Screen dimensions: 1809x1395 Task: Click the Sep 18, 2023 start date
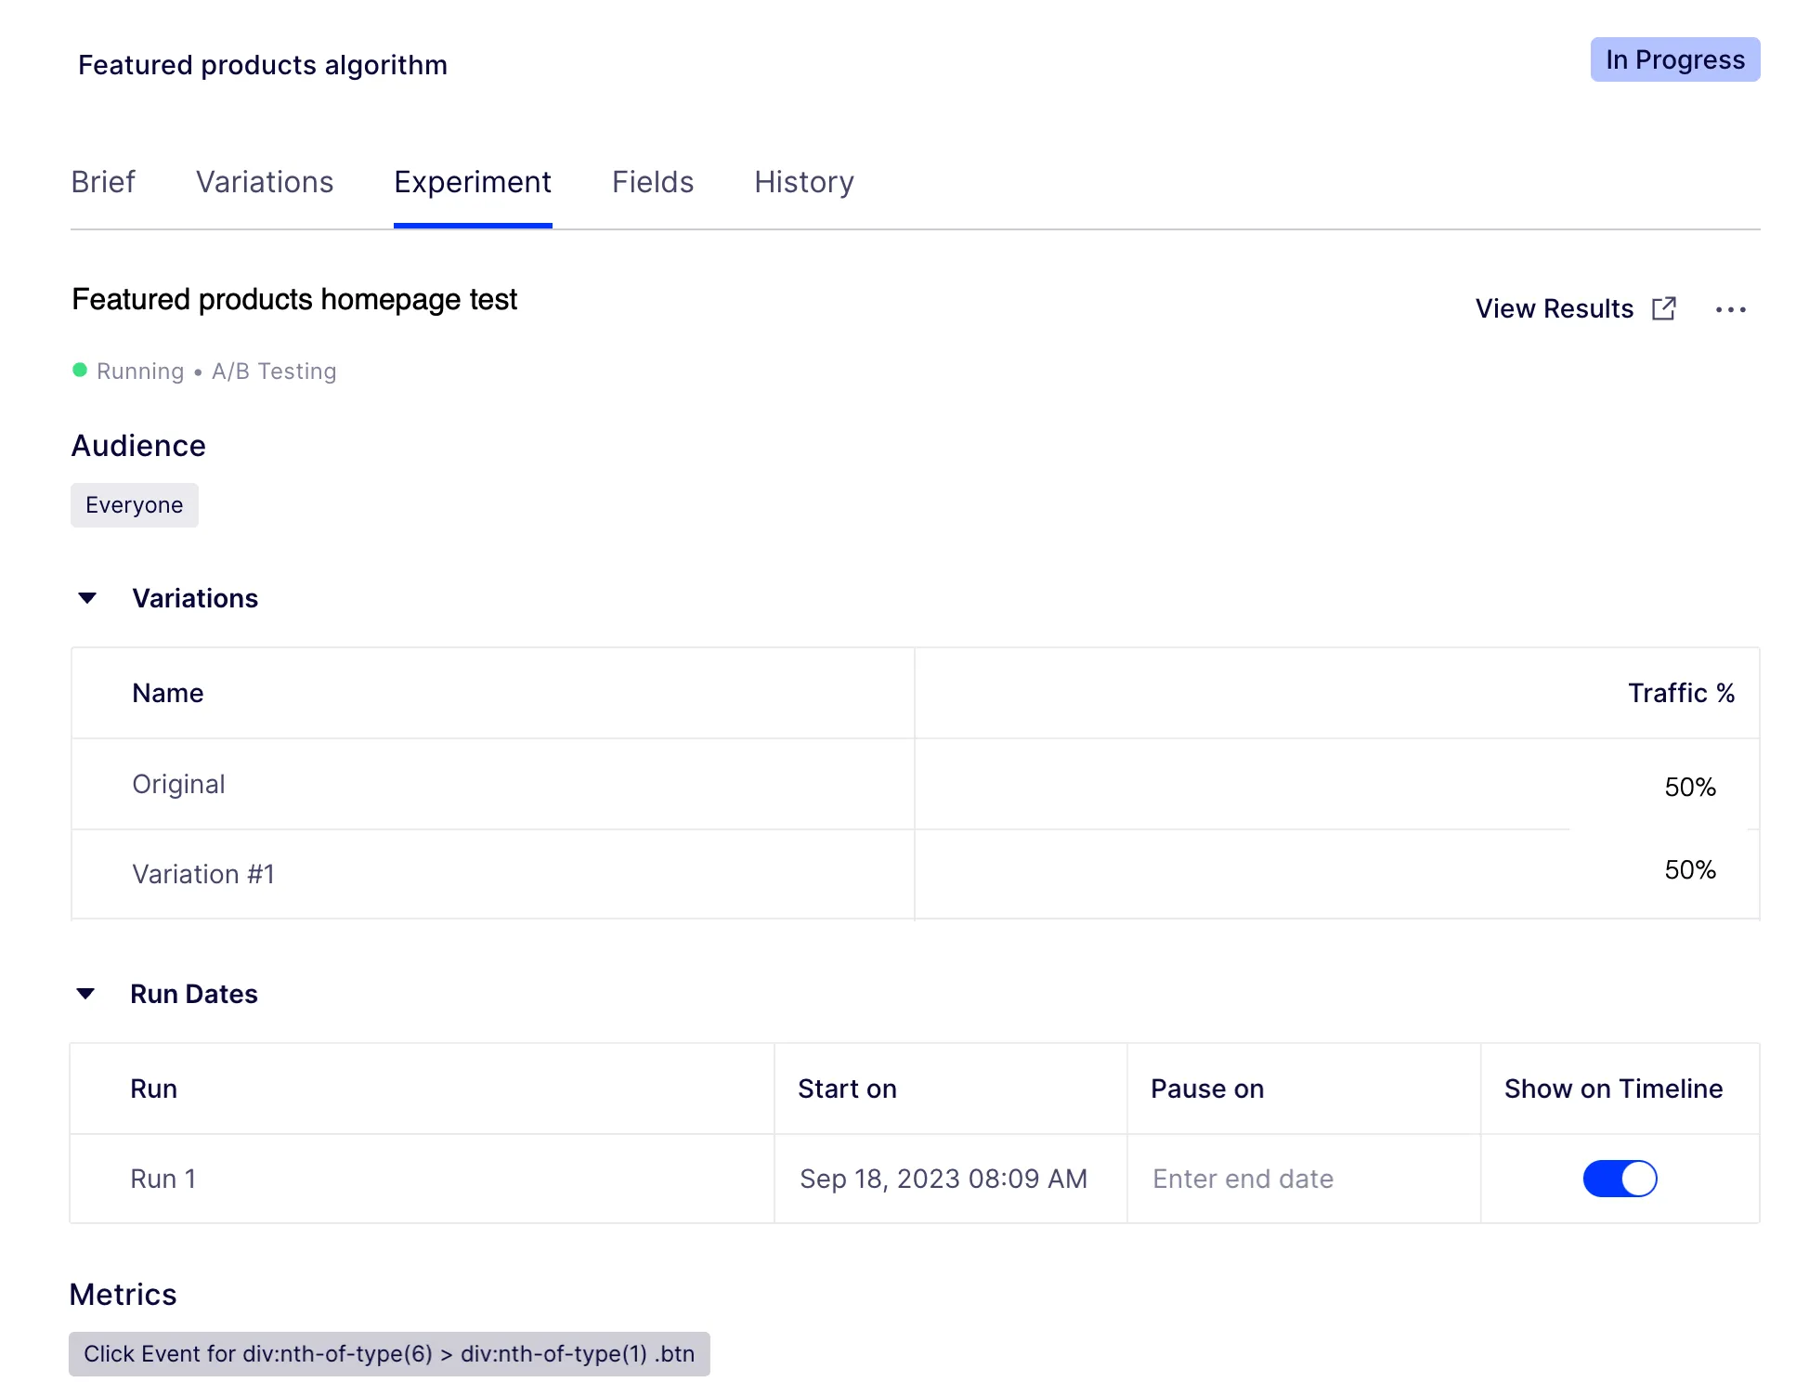coord(944,1179)
